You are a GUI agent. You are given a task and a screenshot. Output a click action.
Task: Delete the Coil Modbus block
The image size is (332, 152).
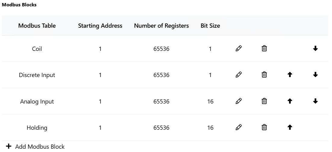(x=264, y=48)
